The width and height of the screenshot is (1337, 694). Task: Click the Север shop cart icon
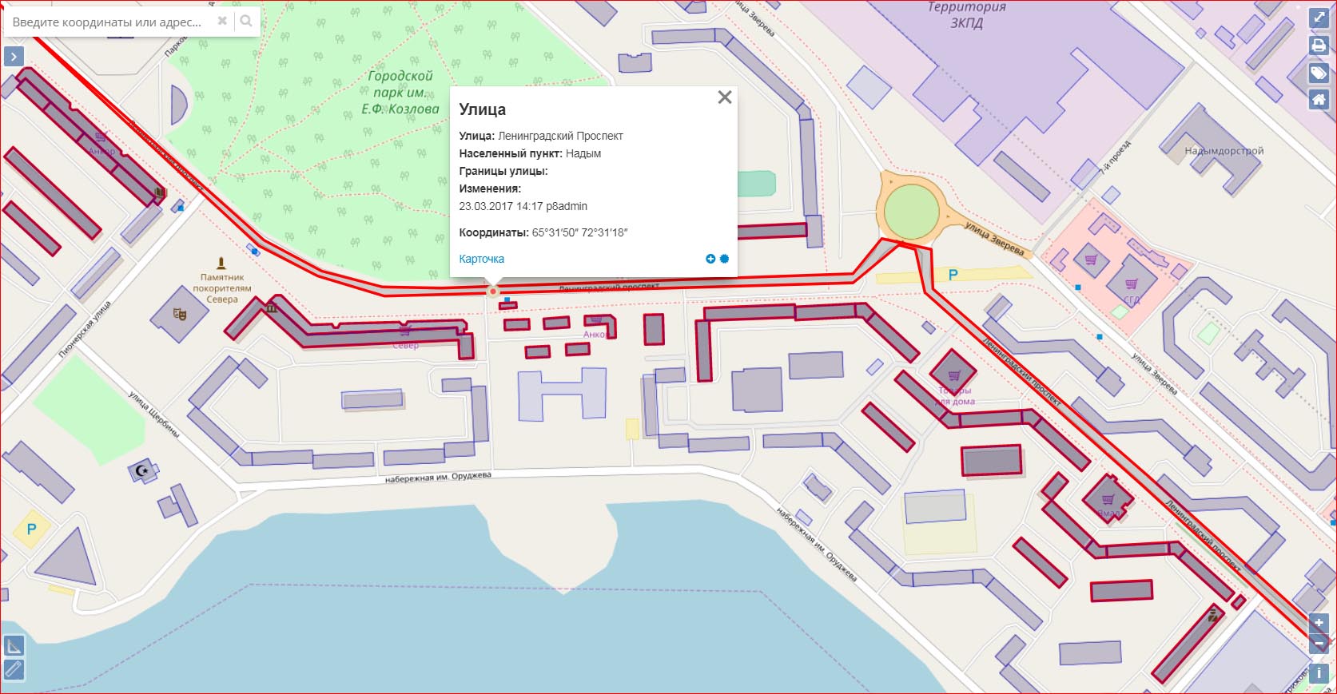coord(405,331)
